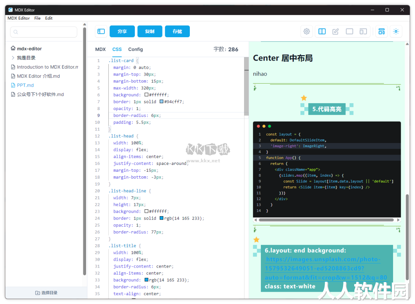Open the MDX Editor menu
The width and height of the screenshot is (415, 304).
tap(18, 18)
